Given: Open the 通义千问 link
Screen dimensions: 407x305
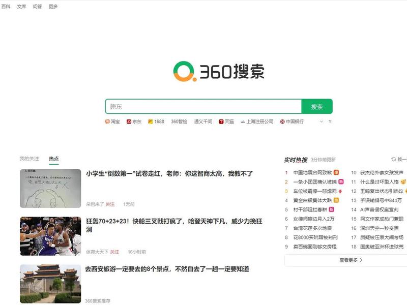Looking at the screenshot, I should 203,121.
